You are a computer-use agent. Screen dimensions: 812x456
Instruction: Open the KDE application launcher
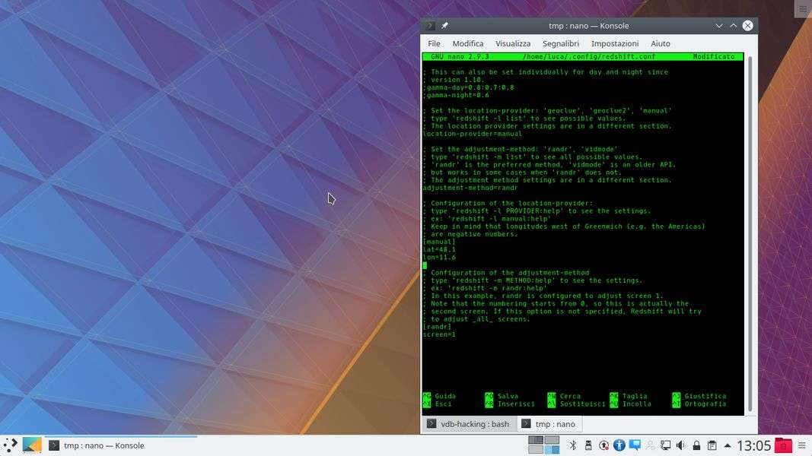click(11, 445)
